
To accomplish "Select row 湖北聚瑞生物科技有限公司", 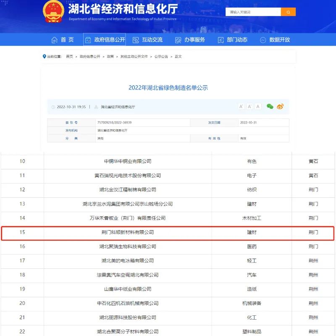I will click(168, 247).
